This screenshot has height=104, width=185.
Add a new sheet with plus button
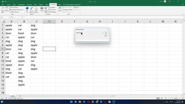pos(20,96)
